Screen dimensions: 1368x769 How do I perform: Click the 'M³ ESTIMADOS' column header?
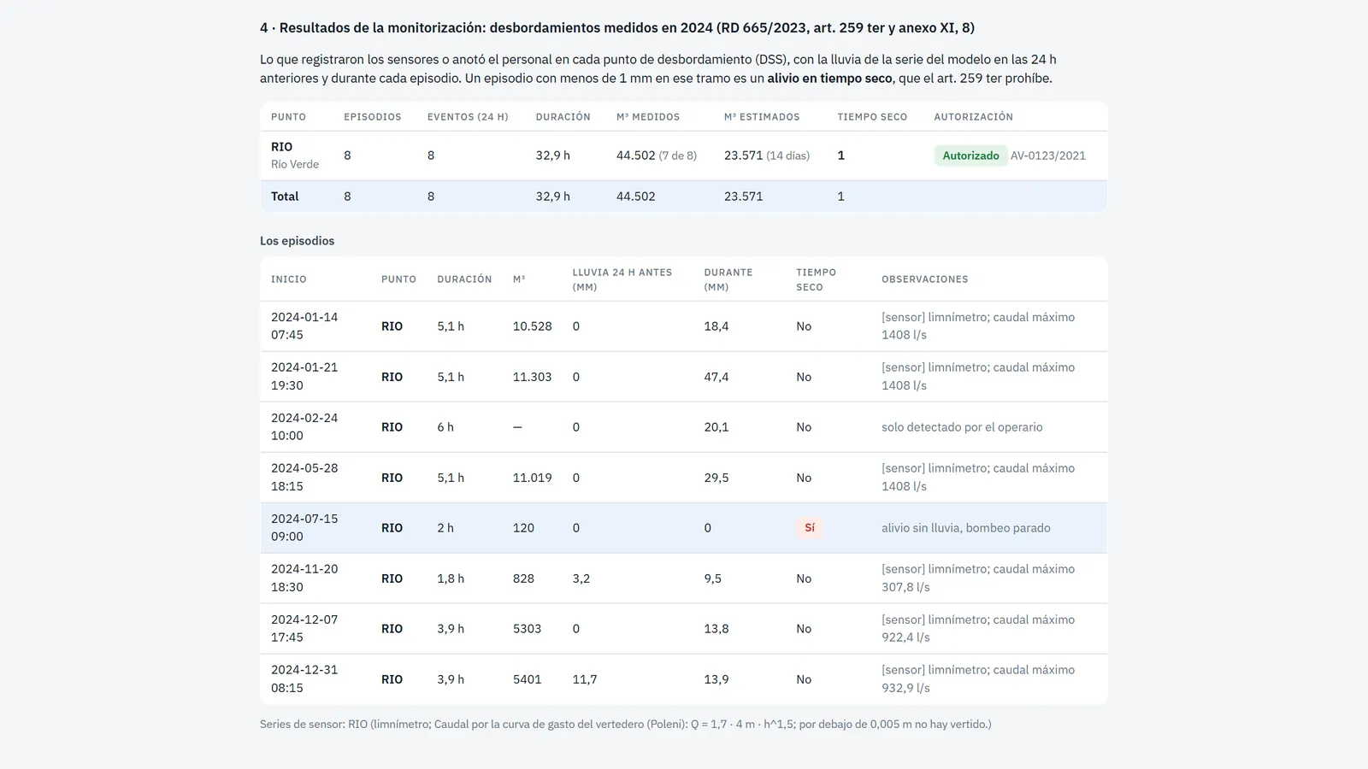(762, 117)
